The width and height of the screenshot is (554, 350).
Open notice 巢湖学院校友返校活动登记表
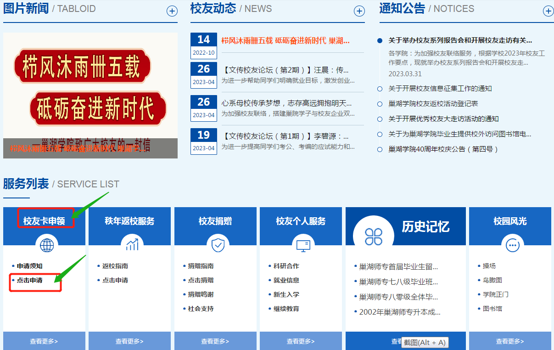coord(433,104)
